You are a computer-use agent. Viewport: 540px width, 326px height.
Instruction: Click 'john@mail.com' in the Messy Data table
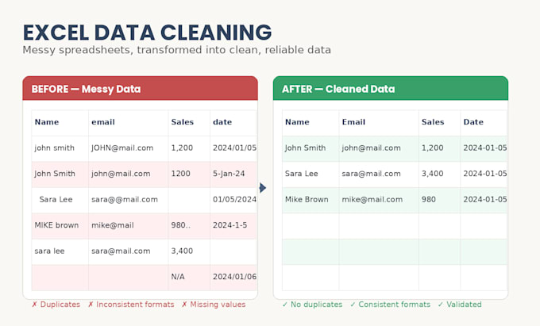pos(121,174)
